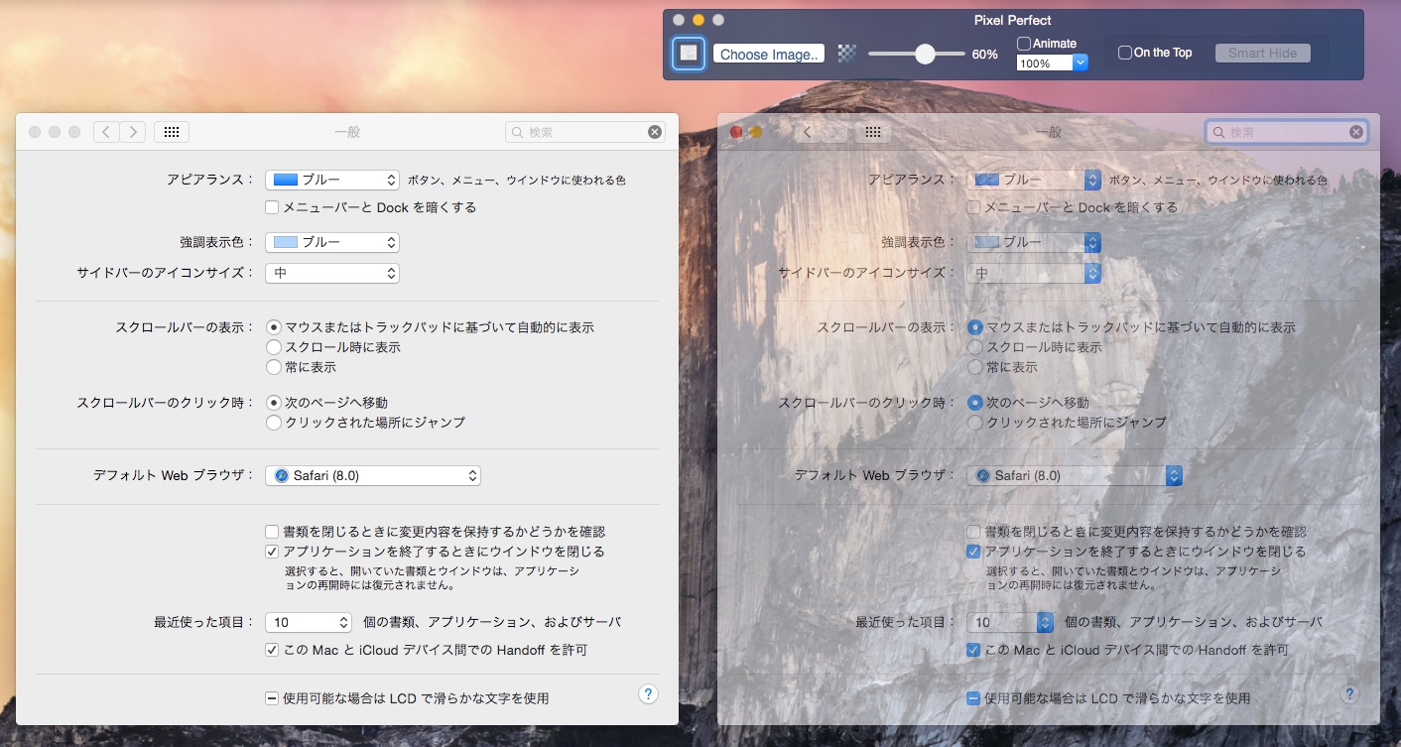Screen dimensions: 1401x747
Task: Click the スクロールバーのクリック時 label in left window
Action: (x=167, y=403)
